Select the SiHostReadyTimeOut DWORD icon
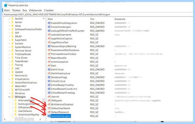The image size is (195, 124). pyautogui.click(x=49, y=85)
